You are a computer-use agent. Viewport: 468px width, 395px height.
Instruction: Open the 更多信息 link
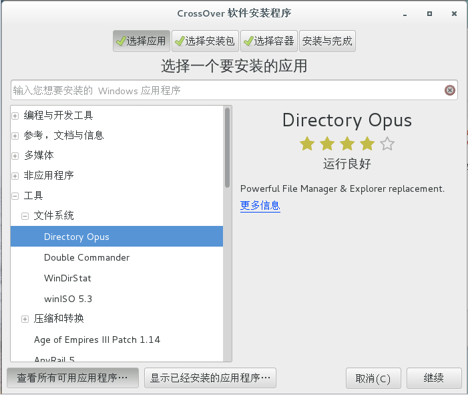(x=260, y=205)
